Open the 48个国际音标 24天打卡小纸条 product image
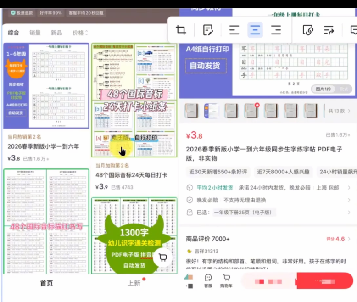Viewport: 357px width, 302px height. pyautogui.click(x=134, y=100)
